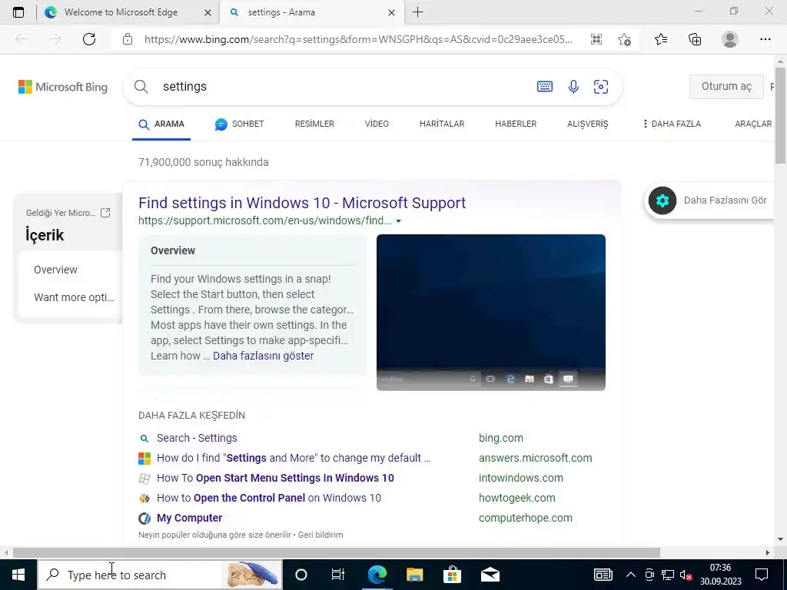
Task: Click the gear icon Daha Fazlasını Gör
Action: coord(662,201)
